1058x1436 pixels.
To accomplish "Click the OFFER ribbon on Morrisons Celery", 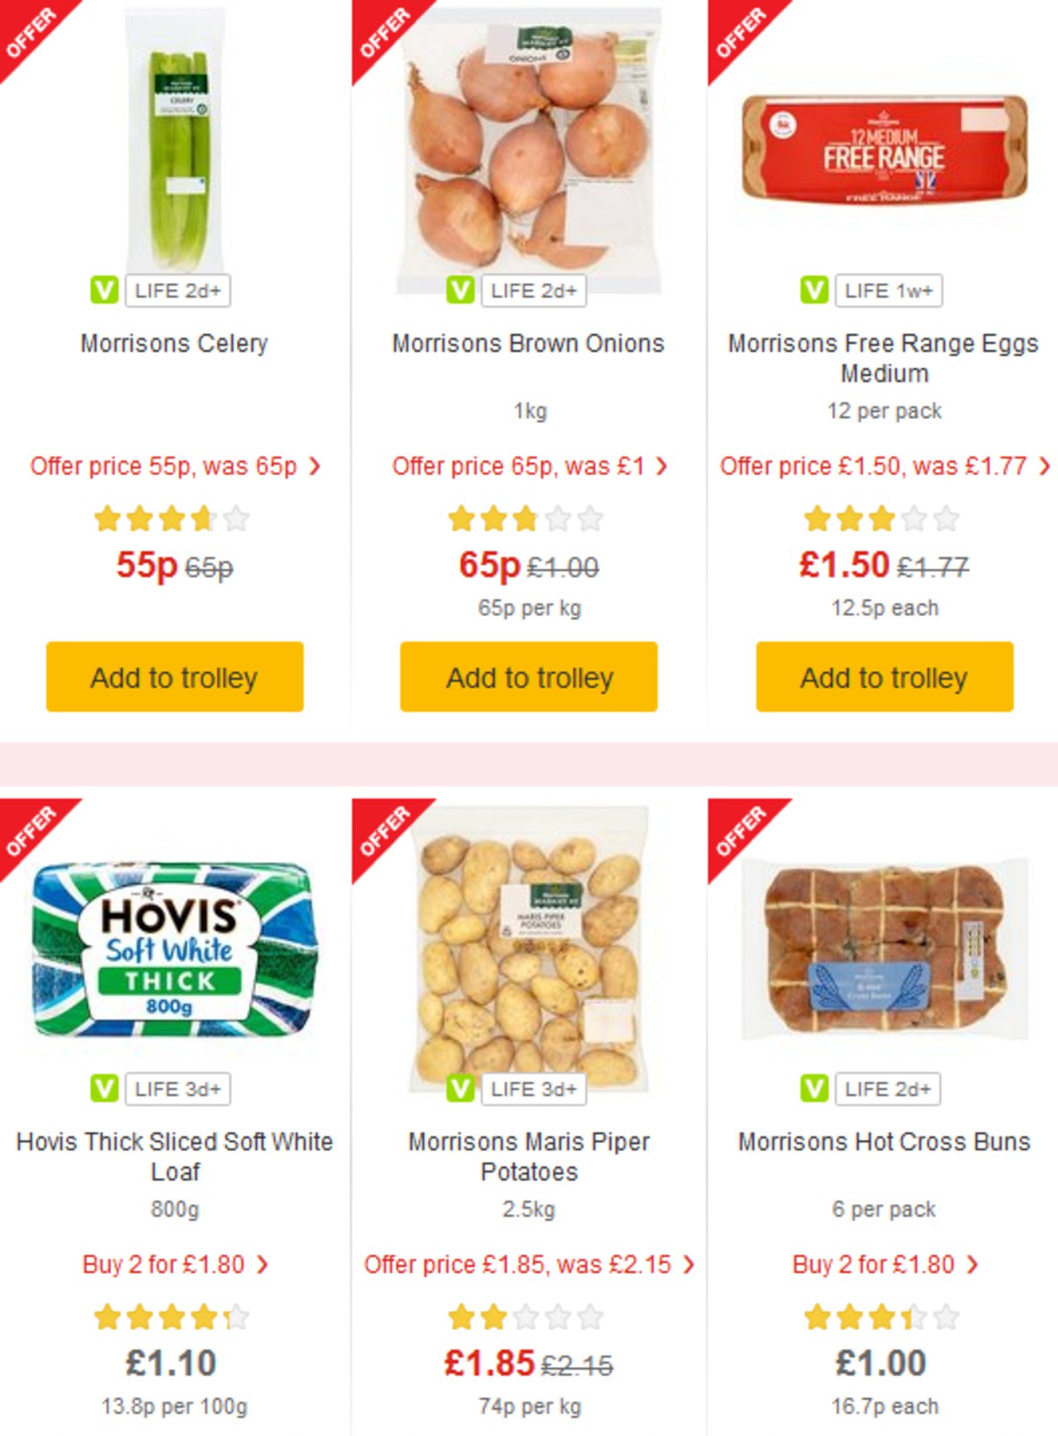I will tap(31, 31).
